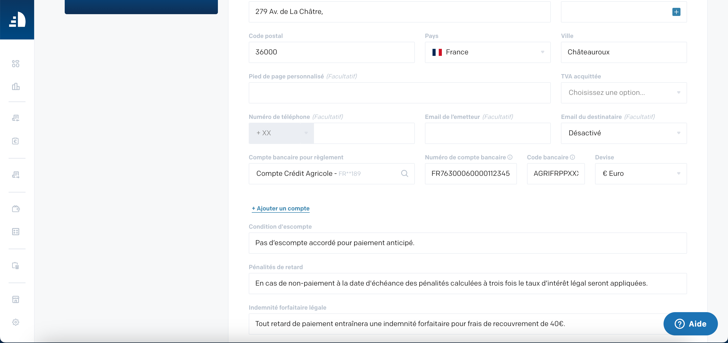Select the Compte Crédit Agricole account field
This screenshot has width=728, height=343.
point(331,174)
